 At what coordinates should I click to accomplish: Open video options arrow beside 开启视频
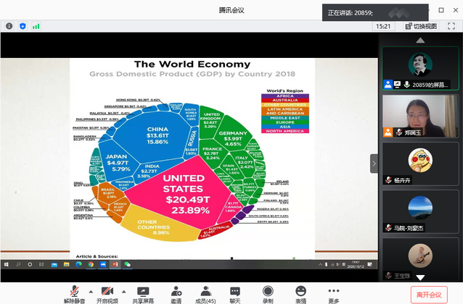tap(121, 290)
